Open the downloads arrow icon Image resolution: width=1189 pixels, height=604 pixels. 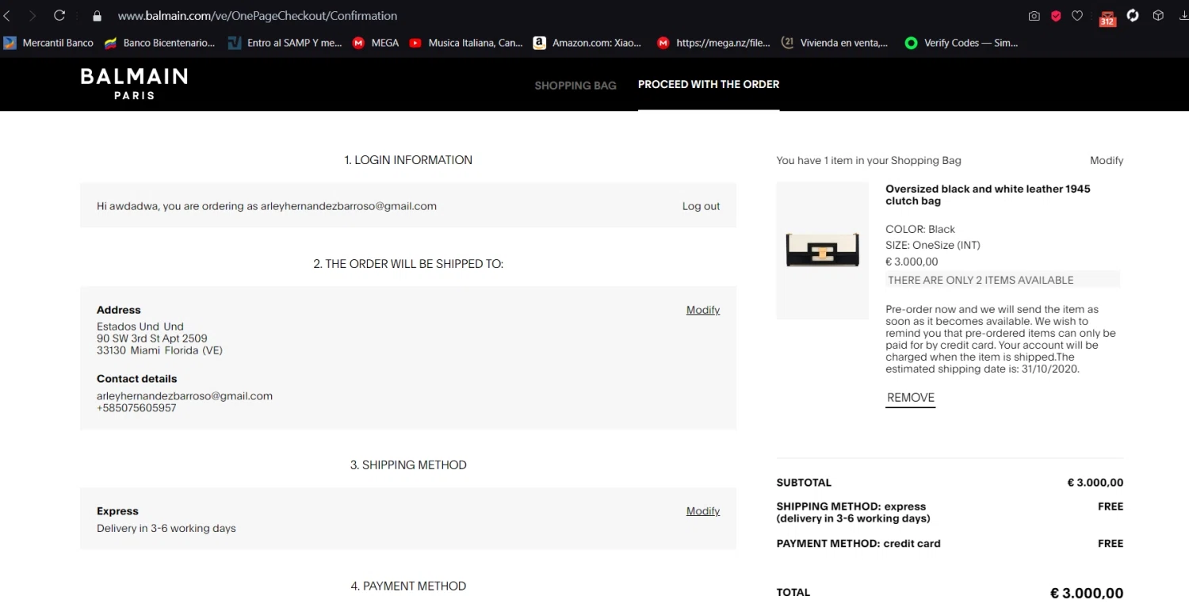(x=1184, y=15)
